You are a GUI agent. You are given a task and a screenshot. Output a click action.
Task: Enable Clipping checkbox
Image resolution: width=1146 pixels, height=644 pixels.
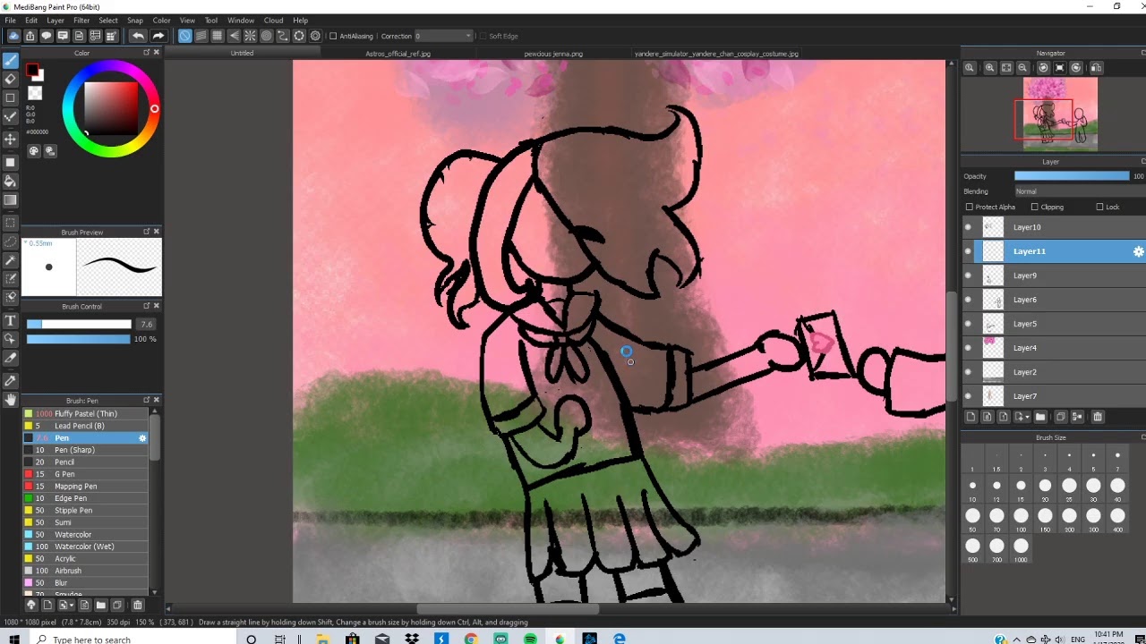(1035, 207)
